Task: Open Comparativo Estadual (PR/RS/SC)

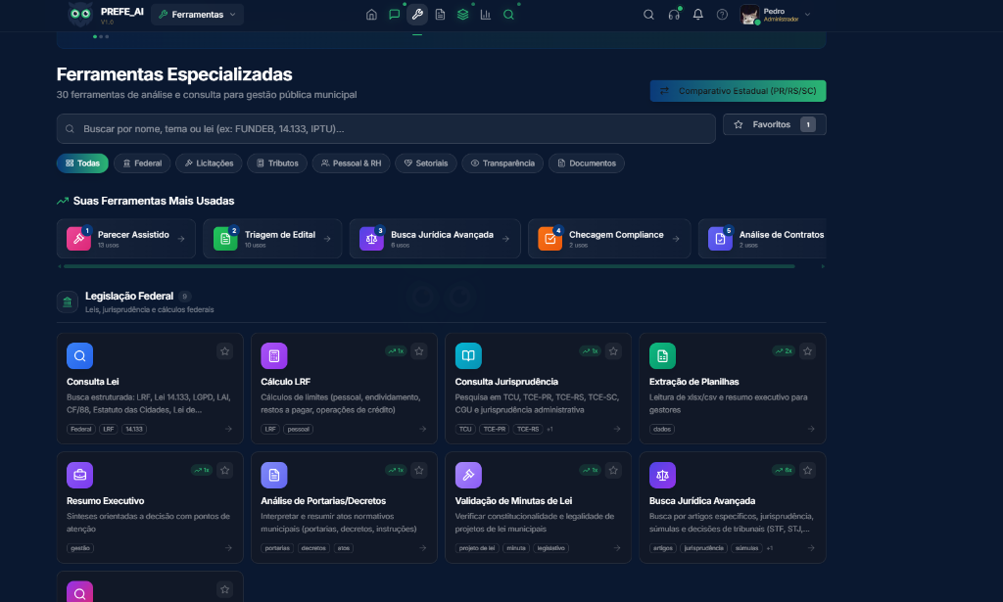Action: coord(739,91)
